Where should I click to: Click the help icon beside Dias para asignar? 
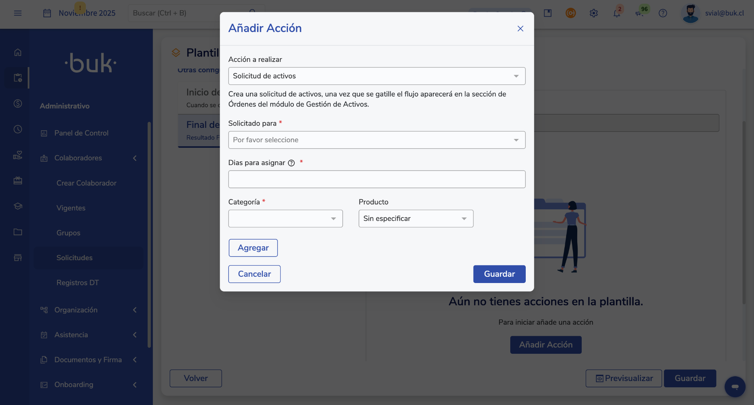(291, 163)
